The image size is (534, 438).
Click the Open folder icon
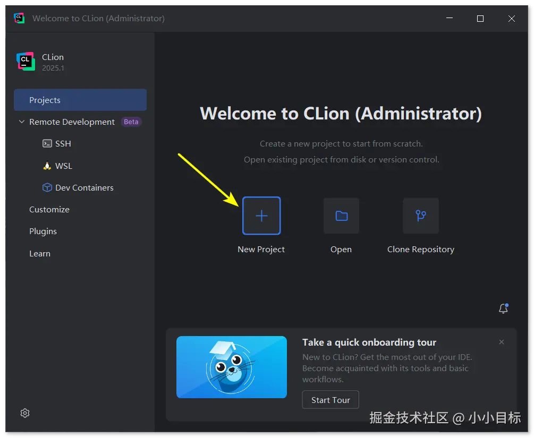[341, 216]
